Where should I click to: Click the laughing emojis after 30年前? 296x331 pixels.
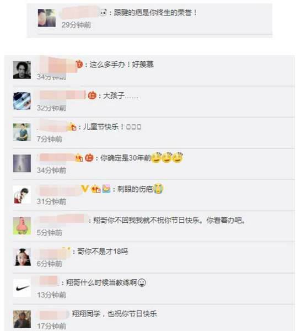point(167,157)
